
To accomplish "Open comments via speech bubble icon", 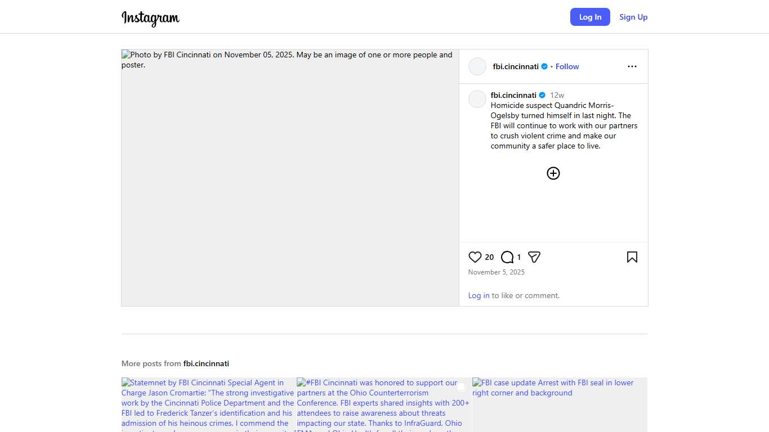I will click(507, 257).
